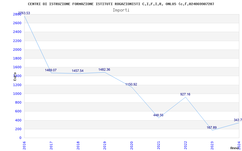Select the 2019 x-axis year label
Viewport: 242px width, 151px height.
tap(105, 146)
